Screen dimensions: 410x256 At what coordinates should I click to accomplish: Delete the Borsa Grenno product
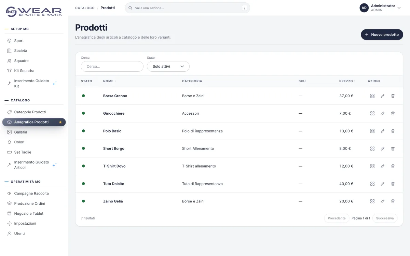point(393,96)
